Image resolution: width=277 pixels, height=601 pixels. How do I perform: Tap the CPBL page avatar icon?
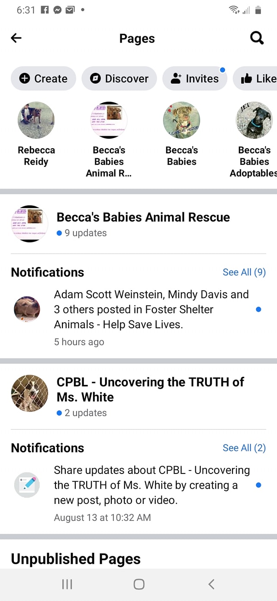coord(29,393)
